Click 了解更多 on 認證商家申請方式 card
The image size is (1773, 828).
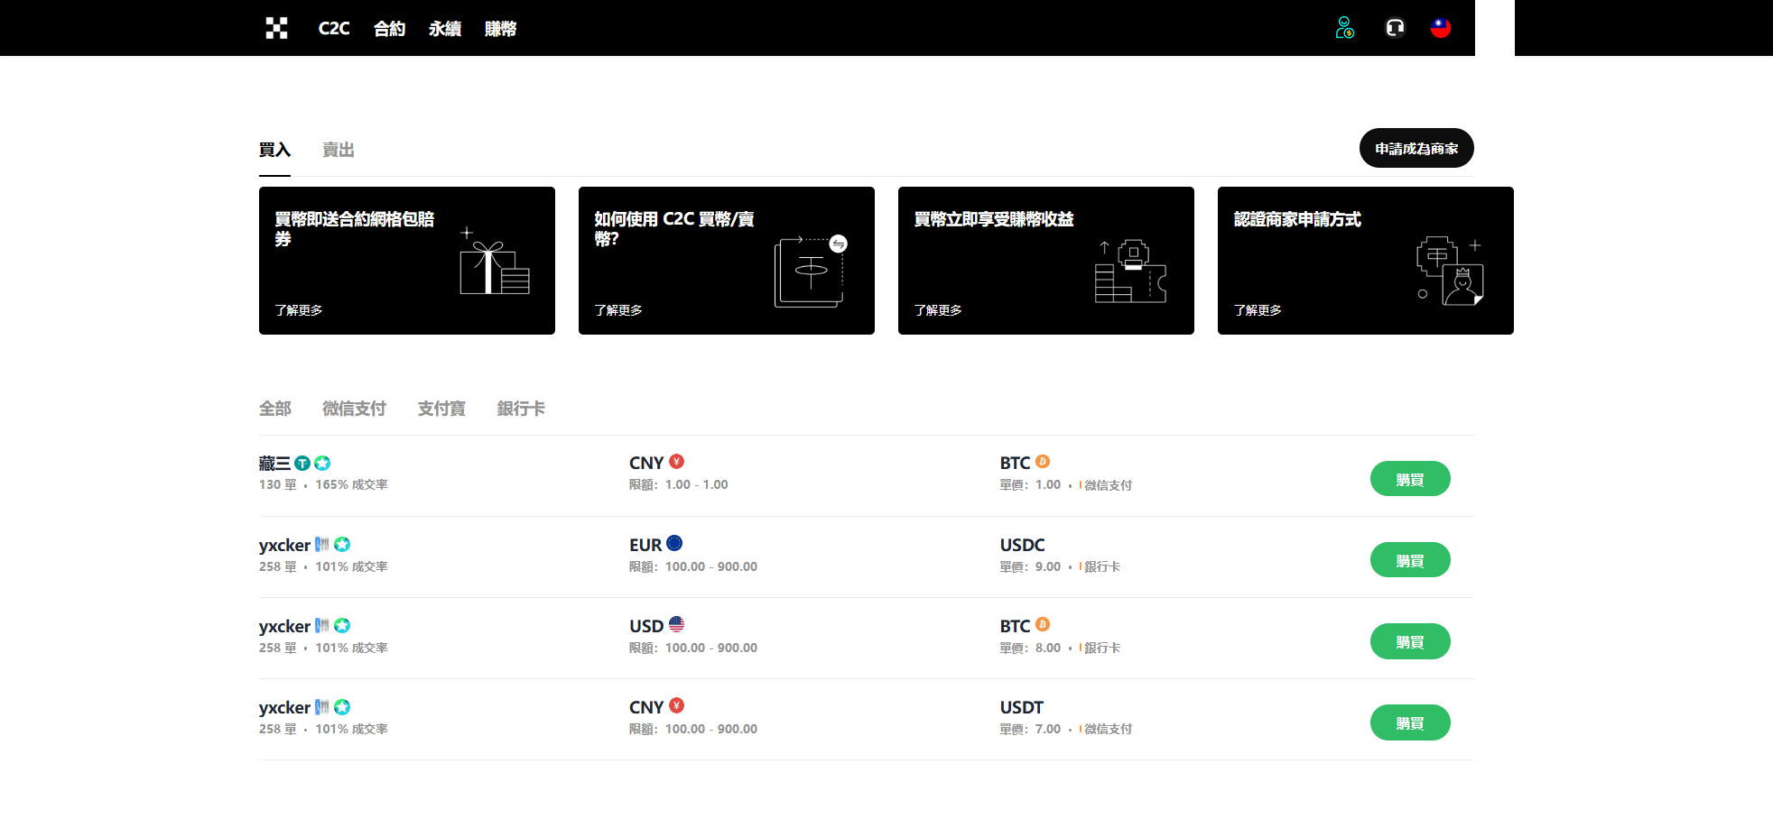point(1258,310)
